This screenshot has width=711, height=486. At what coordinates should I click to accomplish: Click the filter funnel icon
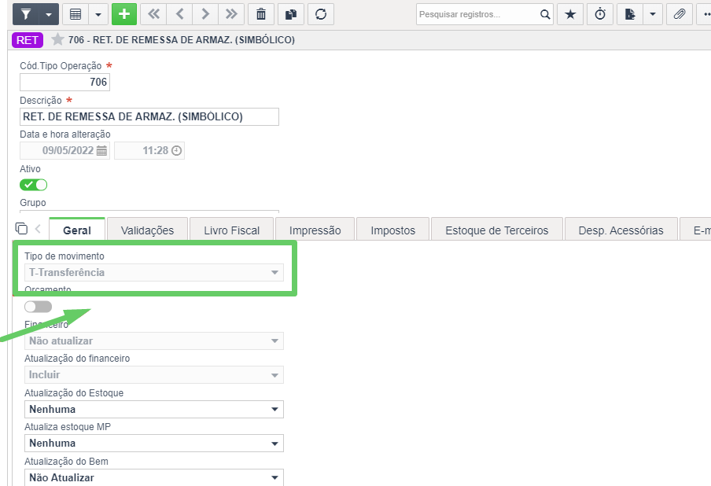click(26, 14)
